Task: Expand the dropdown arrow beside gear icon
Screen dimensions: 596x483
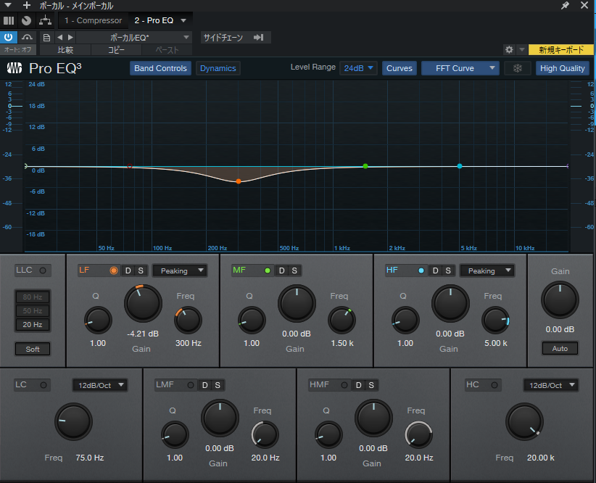Action: [522, 49]
